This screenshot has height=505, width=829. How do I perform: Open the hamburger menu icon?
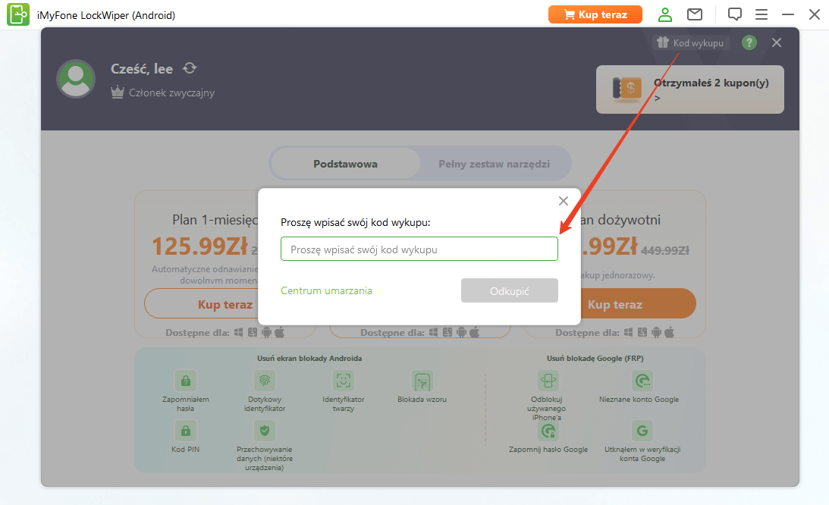761,14
